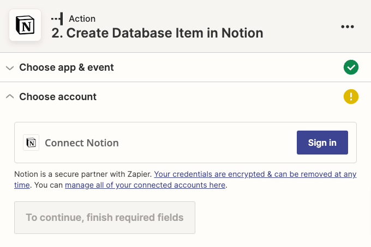Click the underlined word 'time' link
Screen dimensions: 371x247
coord(22,185)
